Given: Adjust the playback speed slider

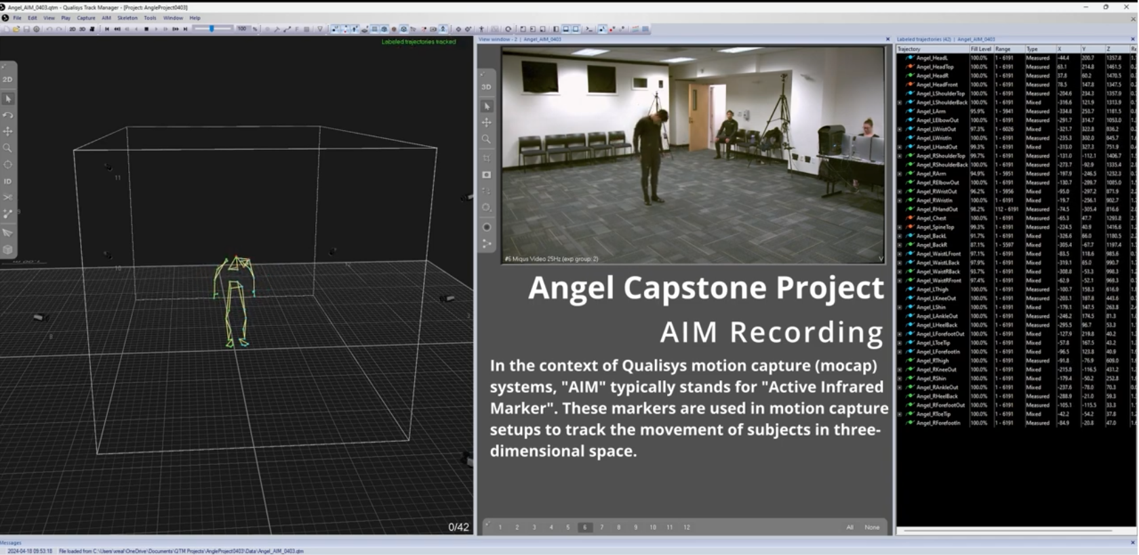Looking at the screenshot, I should [x=212, y=29].
